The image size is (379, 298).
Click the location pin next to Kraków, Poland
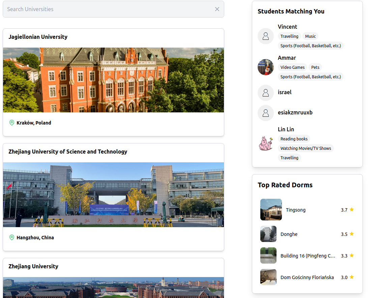(11, 123)
